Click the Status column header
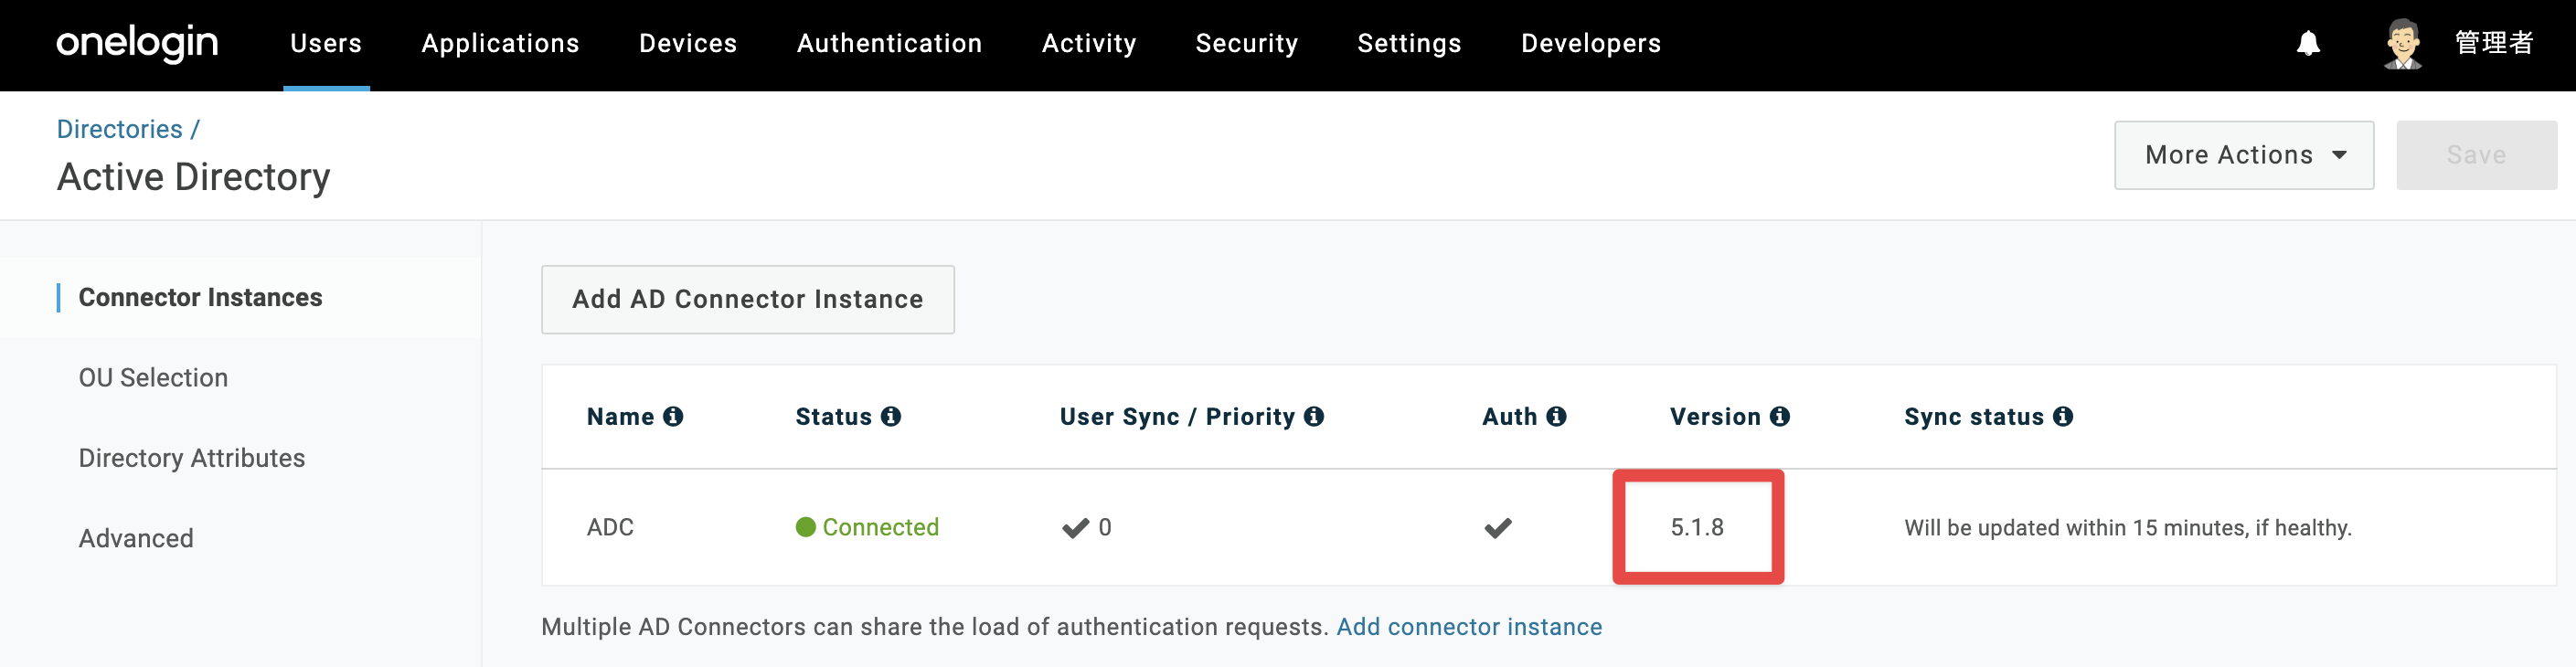This screenshot has width=2576, height=667. (834, 416)
